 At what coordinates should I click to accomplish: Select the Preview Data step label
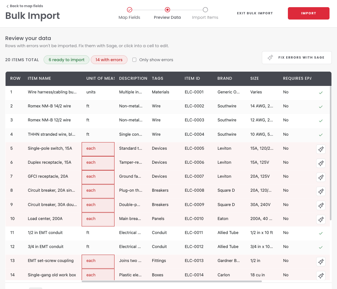tap(167, 18)
